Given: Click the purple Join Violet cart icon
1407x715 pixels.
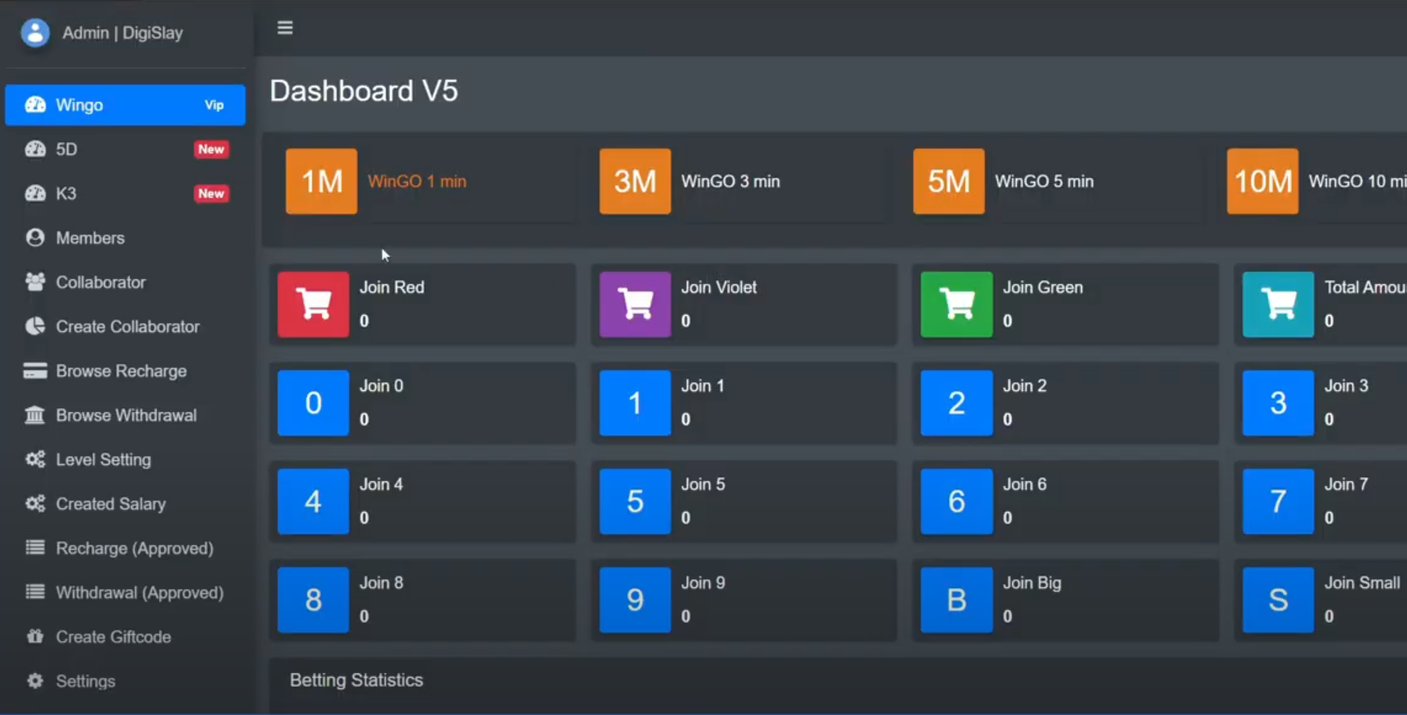Looking at the screenshot, I should click(635, 305).
